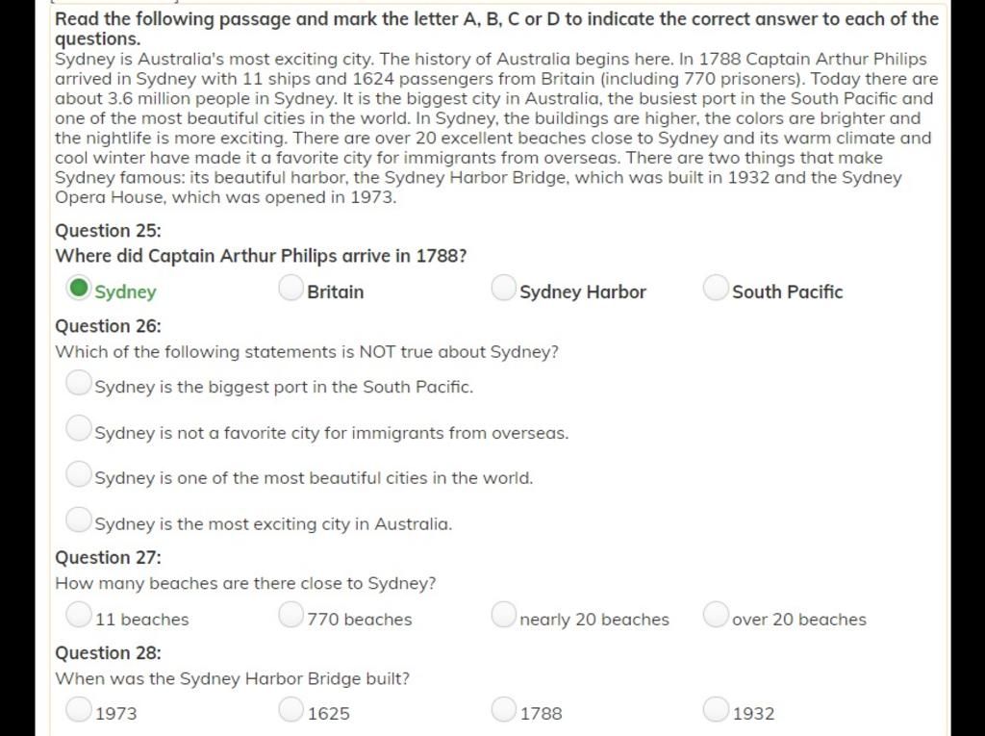
Task: Pick 'most exciting city in Australia' option
Action: (x=79, y=520)
